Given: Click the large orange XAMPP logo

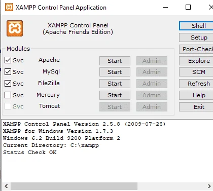Looking at the screenshot, I should click(x=15, y=28).
